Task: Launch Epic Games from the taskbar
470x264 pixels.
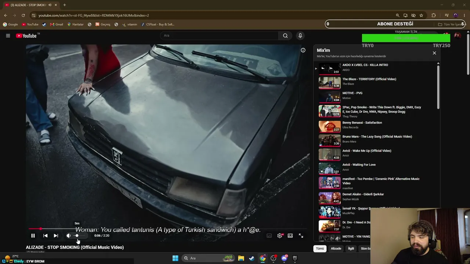Action: point(295,258)
